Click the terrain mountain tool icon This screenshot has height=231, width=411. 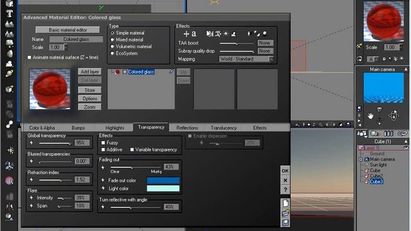tap(10, 24)
